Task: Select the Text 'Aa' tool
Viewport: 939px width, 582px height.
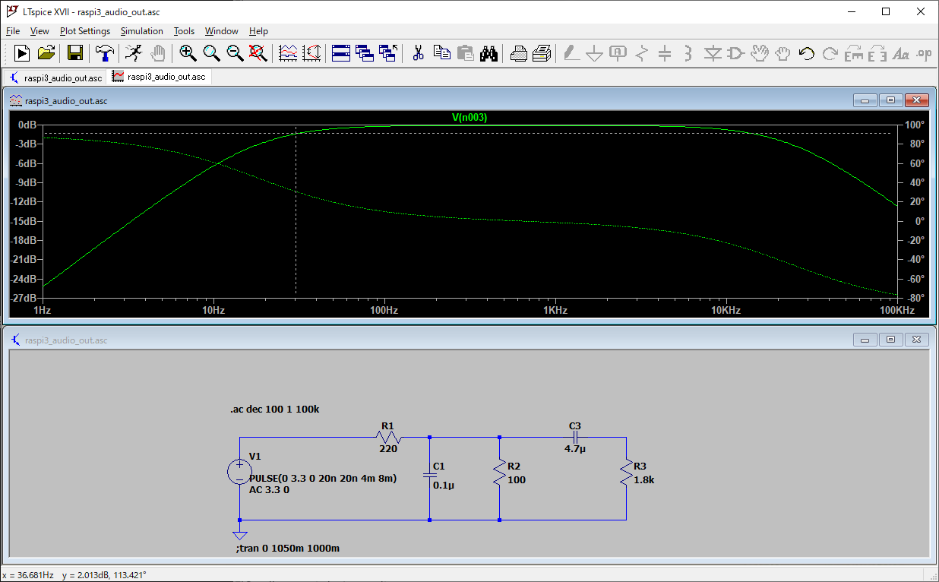Action: coord(901,53)
